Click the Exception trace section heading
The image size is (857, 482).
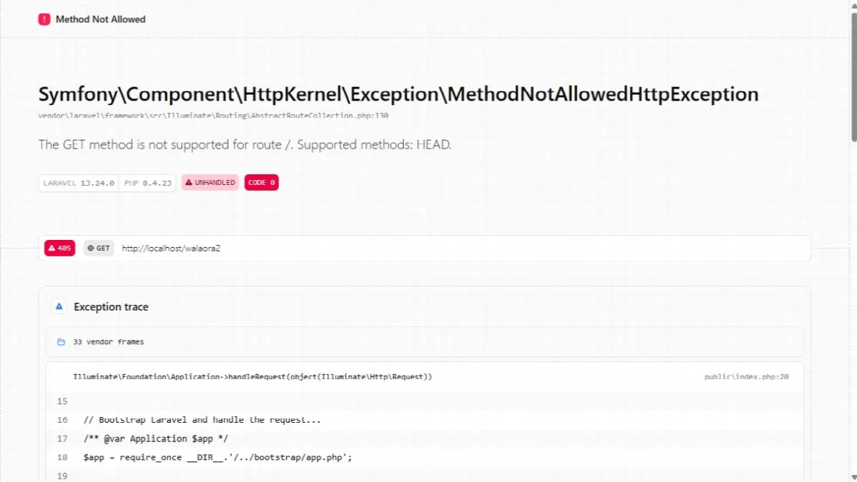111,307
